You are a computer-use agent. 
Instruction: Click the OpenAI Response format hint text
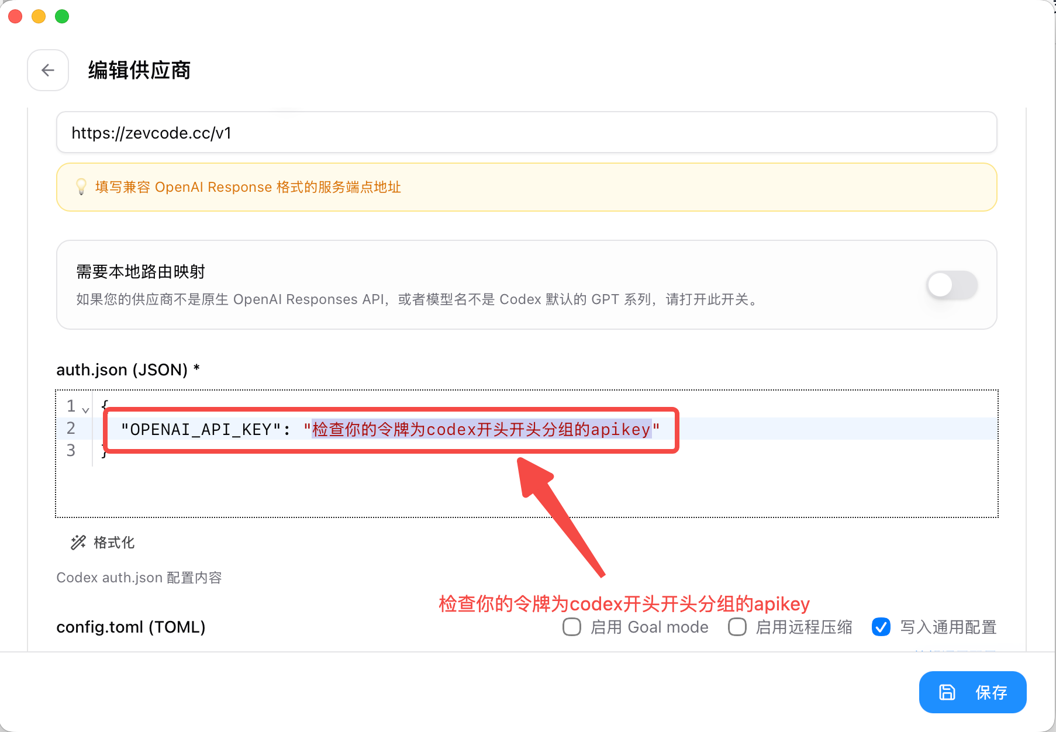(x=248, y=187)
